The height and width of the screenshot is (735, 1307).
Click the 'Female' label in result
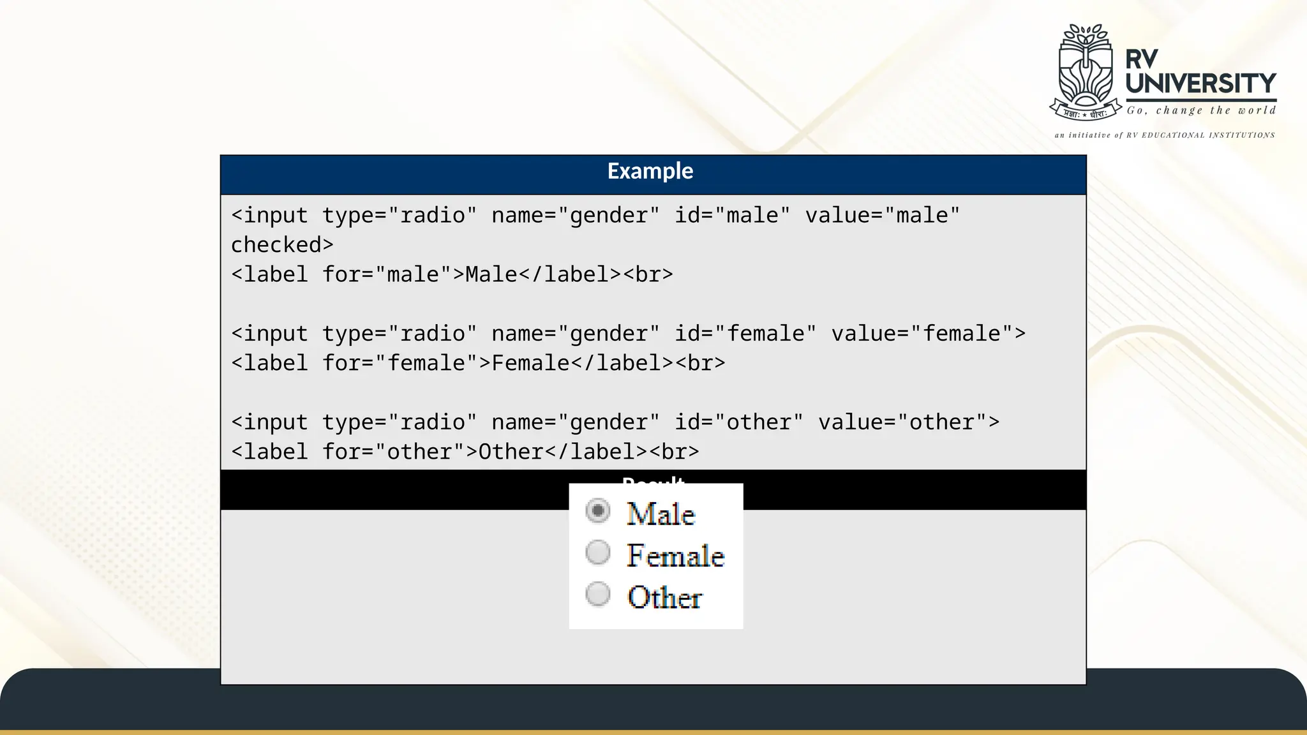675,556
